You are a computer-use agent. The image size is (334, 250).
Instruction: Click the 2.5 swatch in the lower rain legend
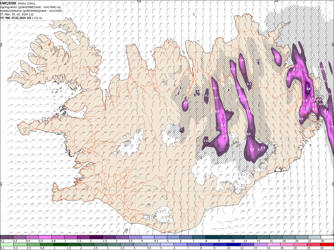coord(100,244)
